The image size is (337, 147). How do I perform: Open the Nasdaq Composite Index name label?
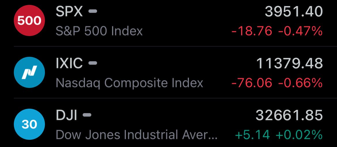[x=129, y=83]
